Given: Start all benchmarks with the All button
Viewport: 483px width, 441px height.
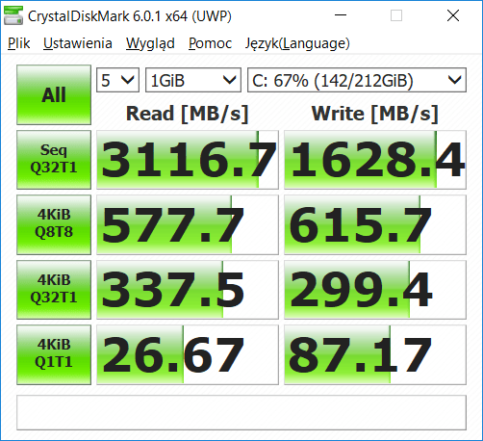Looking at the screenshot, I should click(x=54, y=94).
